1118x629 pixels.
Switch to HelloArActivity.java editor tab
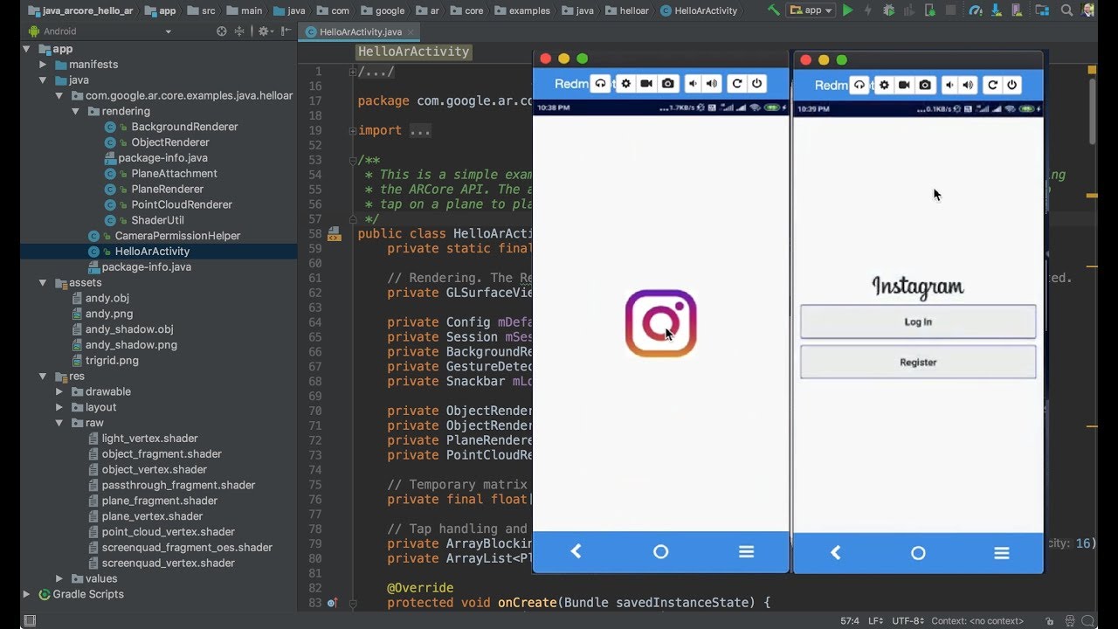pyautogui.click(x=360, y=31)
